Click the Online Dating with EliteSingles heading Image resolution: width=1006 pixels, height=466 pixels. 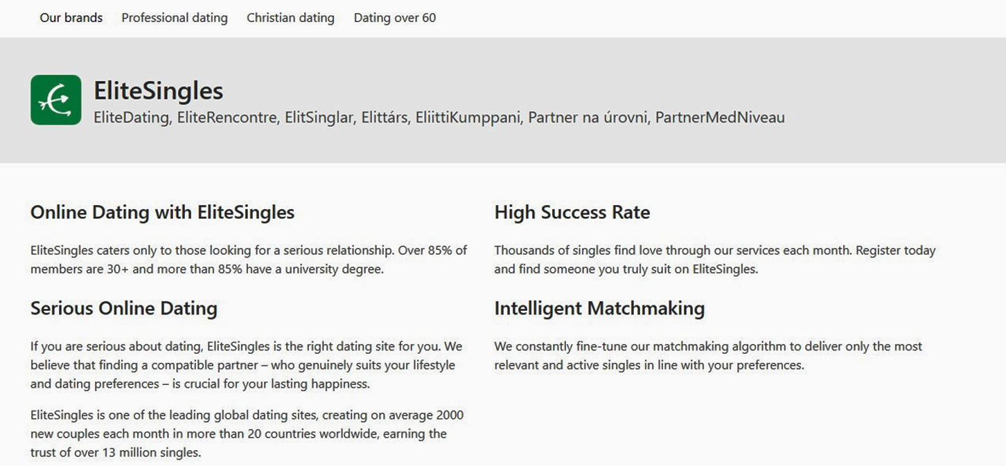pos(162,213)
